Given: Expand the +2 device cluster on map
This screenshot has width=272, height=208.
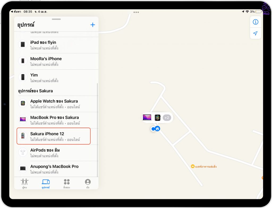Looking at the screenshot, I should [167, 118].
